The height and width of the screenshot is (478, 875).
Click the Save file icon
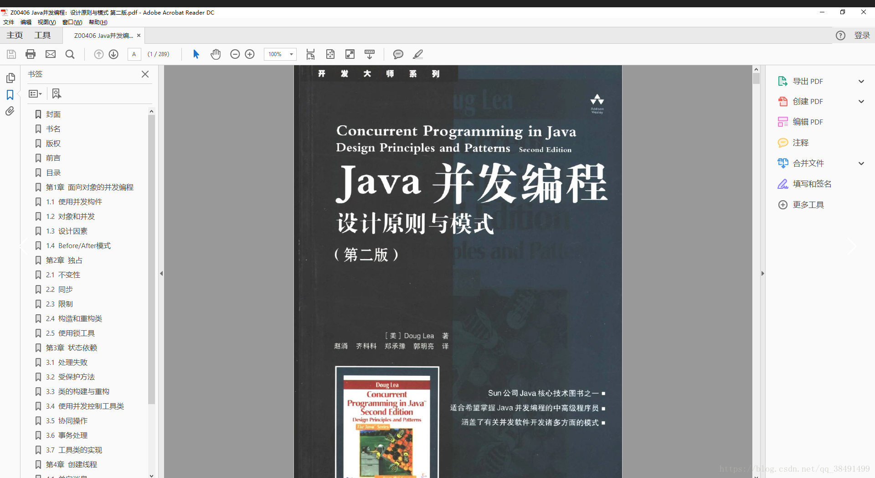tap(11, 54)
